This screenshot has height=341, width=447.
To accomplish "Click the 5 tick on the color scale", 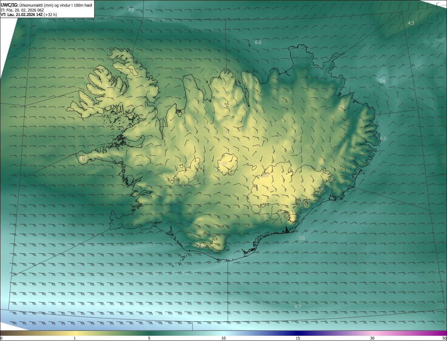I will coord(149,338).
